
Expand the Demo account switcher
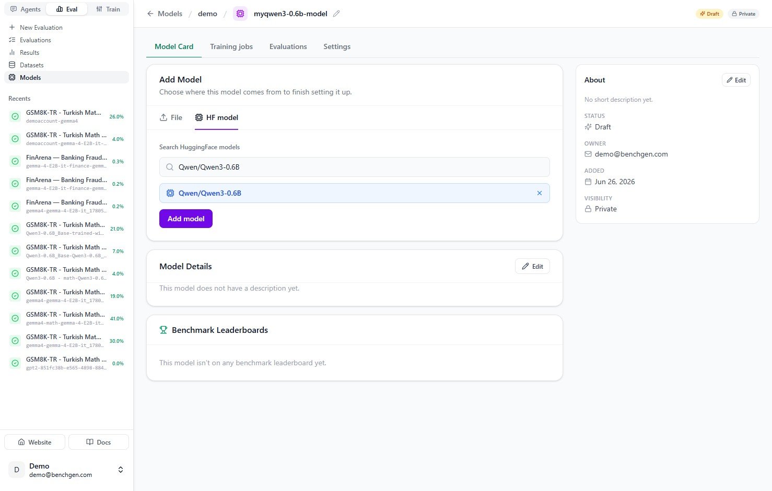pos(121,470)
